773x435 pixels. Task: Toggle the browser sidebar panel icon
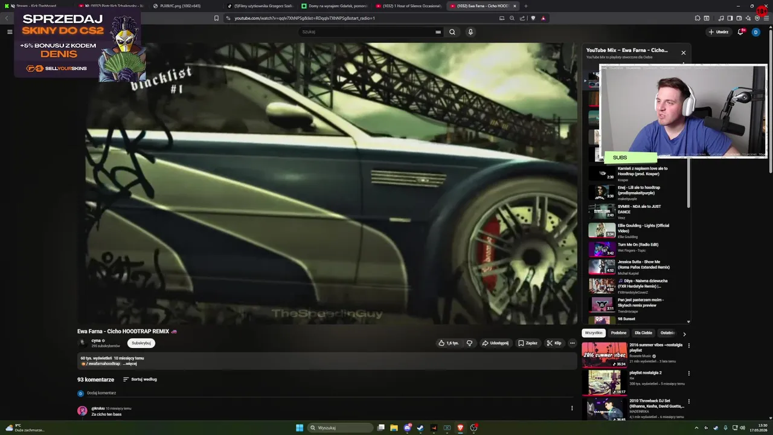730,18
